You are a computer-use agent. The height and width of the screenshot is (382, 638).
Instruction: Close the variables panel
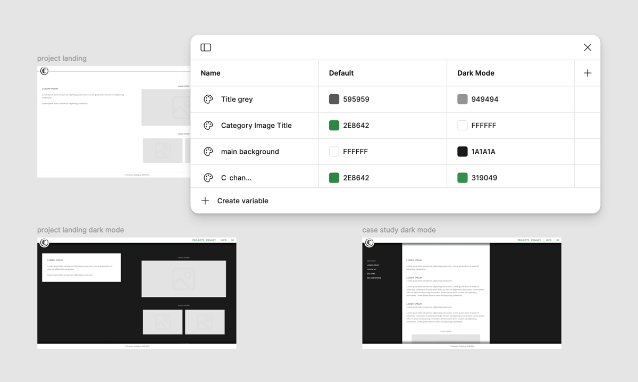[x=587, y=47]
